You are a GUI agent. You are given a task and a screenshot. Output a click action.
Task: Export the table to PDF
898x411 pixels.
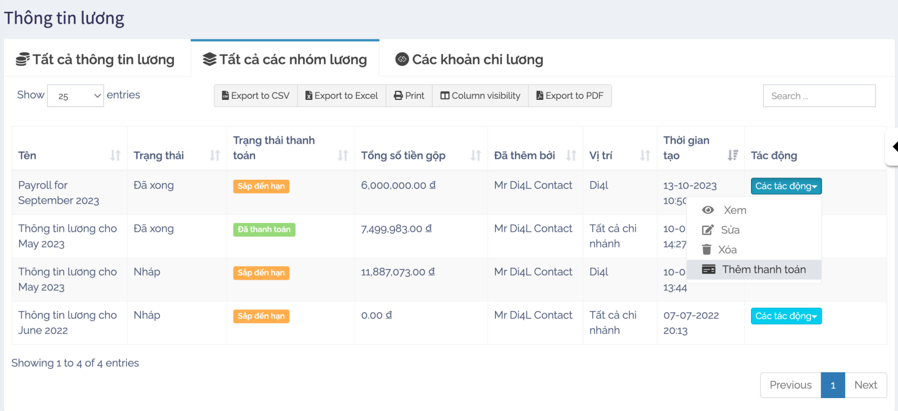[x=570, y=96]
